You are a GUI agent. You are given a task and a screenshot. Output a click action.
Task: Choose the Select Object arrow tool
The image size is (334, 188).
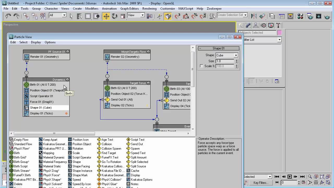pyautogui.click(x=71, y=16)
